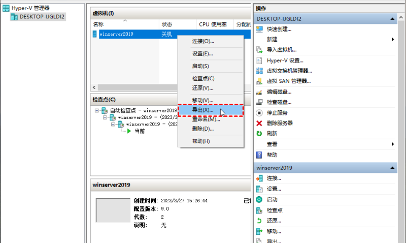Open the Hyper-V 设置 icon
The height and width of the screenshot is (243, 406).
259,60
